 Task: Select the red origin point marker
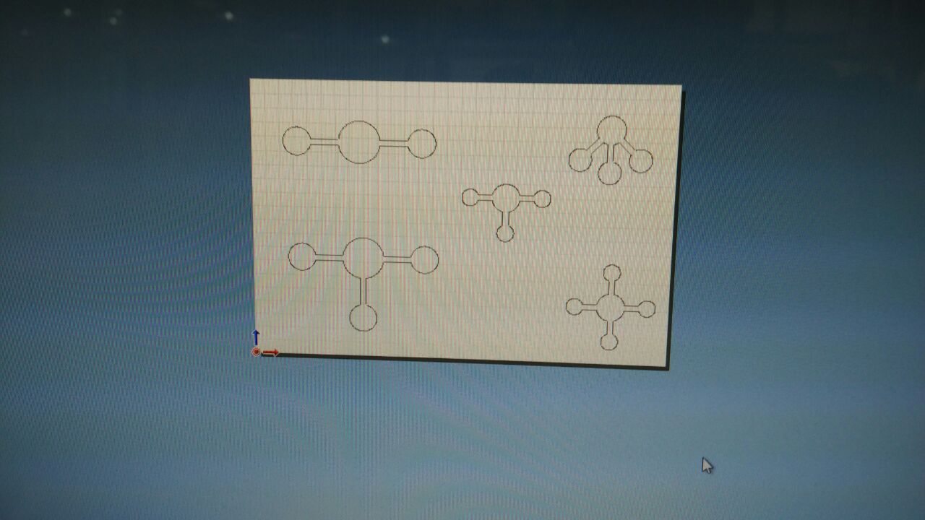click(x=256, y=352)
